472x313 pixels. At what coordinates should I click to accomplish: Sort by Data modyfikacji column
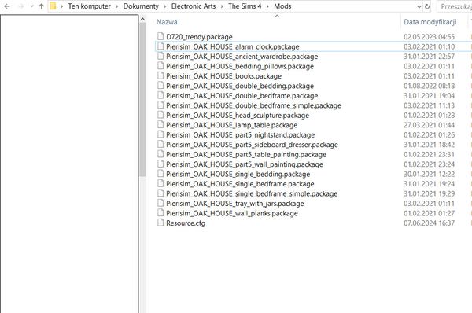pyautogui.click(x=430, y=22)
